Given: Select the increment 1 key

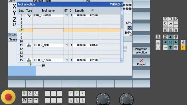Looking at the screenshot, I should point(36,100).
